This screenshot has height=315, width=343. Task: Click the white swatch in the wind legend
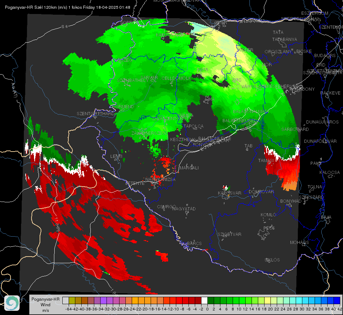[204, 300]
